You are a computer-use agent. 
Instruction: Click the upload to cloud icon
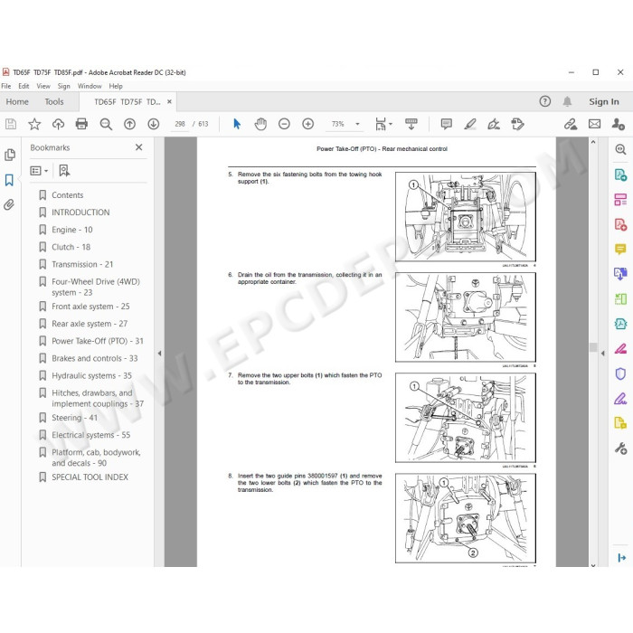click(58, 124)
